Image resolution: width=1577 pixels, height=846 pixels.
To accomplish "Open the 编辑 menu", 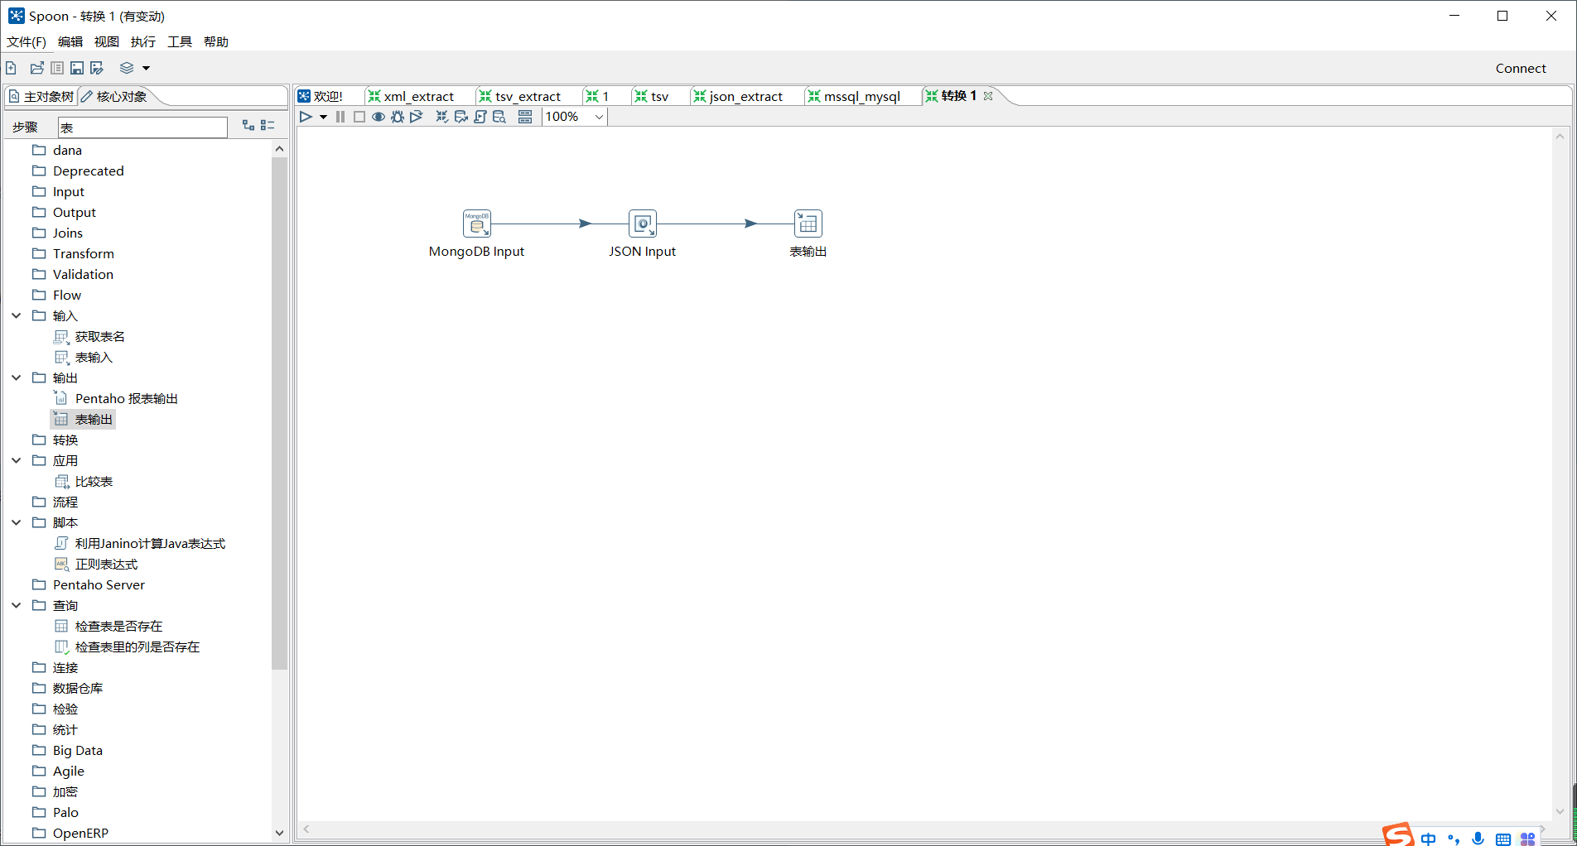I will pos(70,41).
